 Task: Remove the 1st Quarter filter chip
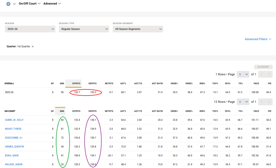[x=33, y=47]
